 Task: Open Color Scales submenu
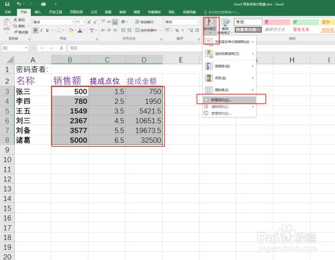[230, 78]
